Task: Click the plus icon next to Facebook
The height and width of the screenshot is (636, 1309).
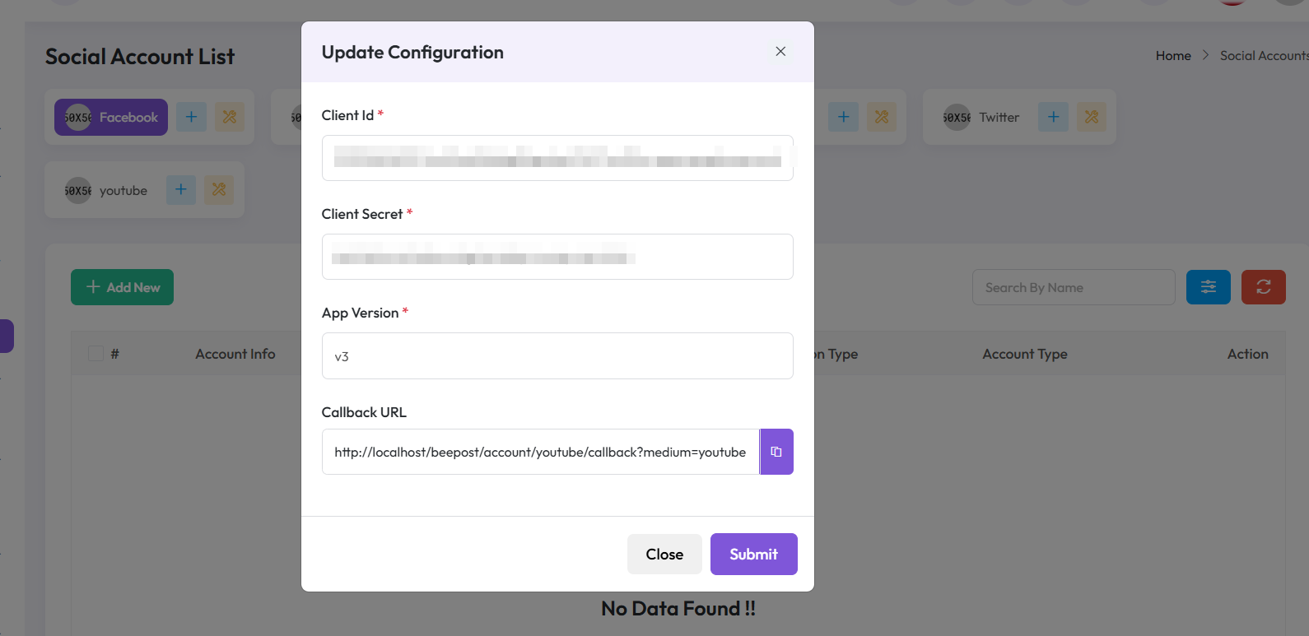Action: pos(191,117)
